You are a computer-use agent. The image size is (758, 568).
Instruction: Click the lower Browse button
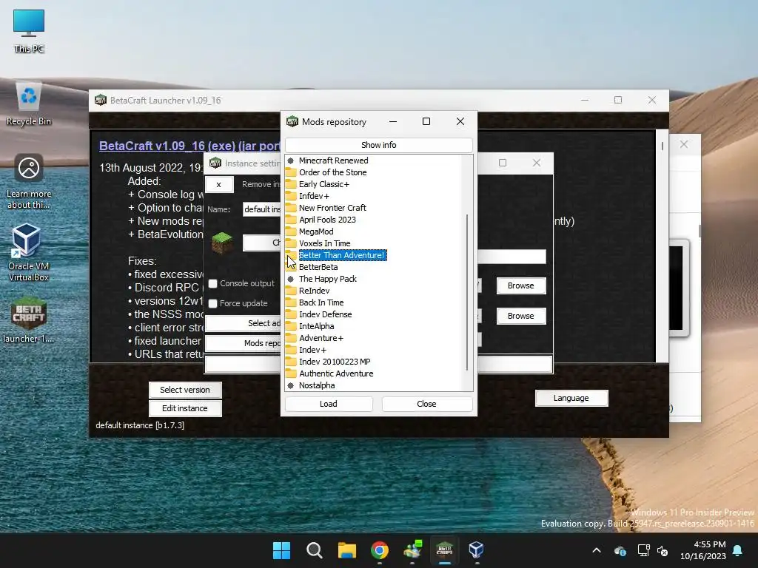point(520,316)
